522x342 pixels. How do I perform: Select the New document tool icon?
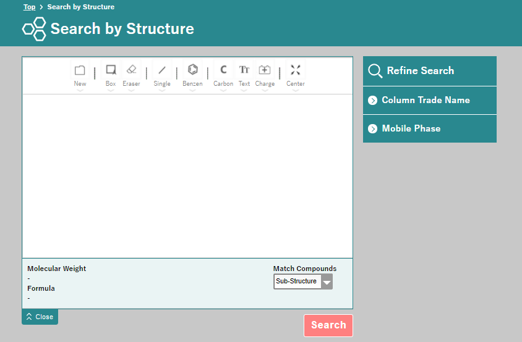pyautogui.click(x=80, y=70)
